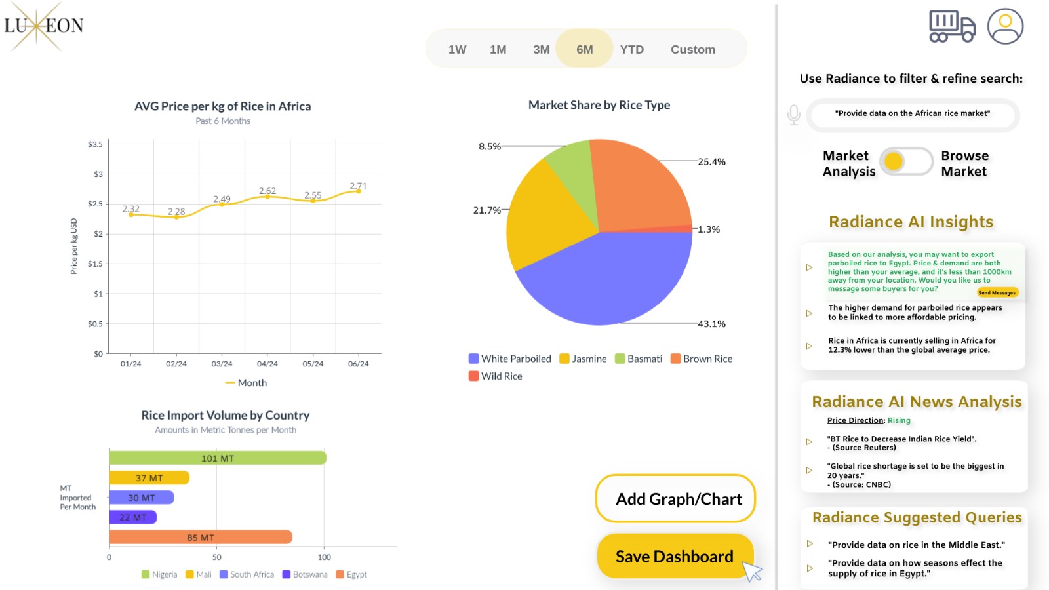The image size is (1049, 590).
Task: Toggle the Nigeria legend in import chart
Action: 146,574
